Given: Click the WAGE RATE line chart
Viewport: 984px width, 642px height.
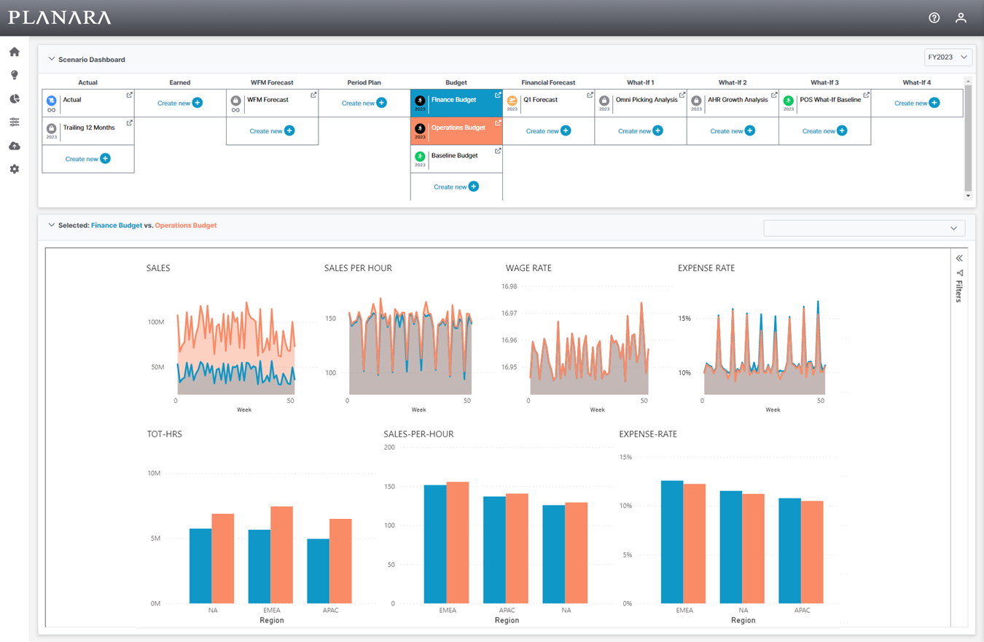Looking at the screenshot, I should coord(589,350).
